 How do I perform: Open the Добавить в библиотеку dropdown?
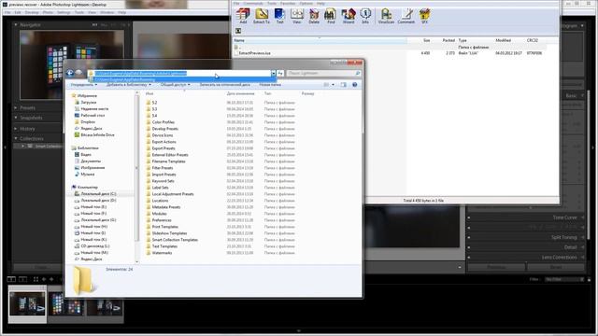[129, 85]
